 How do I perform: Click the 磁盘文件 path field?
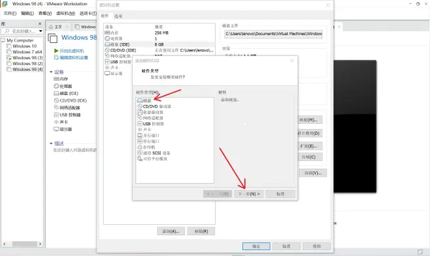point(273,34)
